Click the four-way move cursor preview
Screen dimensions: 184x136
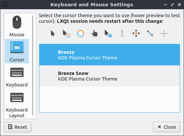click(x=136, y=33)
